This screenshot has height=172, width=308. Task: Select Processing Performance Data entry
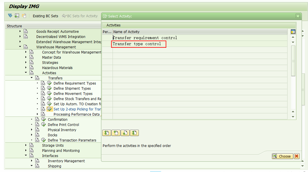[x=76, y=114]
